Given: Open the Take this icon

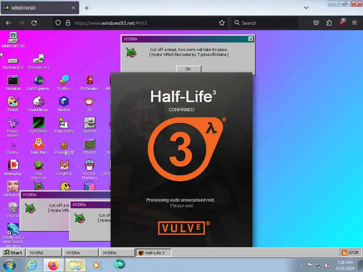Looking at the screenshot, I should tap(38, 146).
